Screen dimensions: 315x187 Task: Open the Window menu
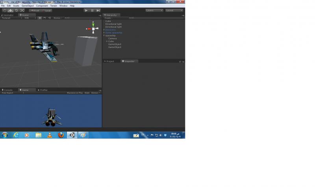coord(63,6)
